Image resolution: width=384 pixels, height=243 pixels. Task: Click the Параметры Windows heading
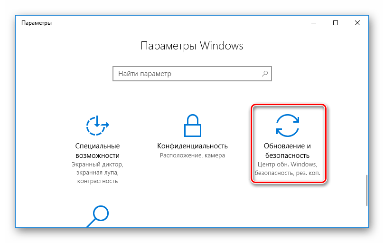click(192, 46)
